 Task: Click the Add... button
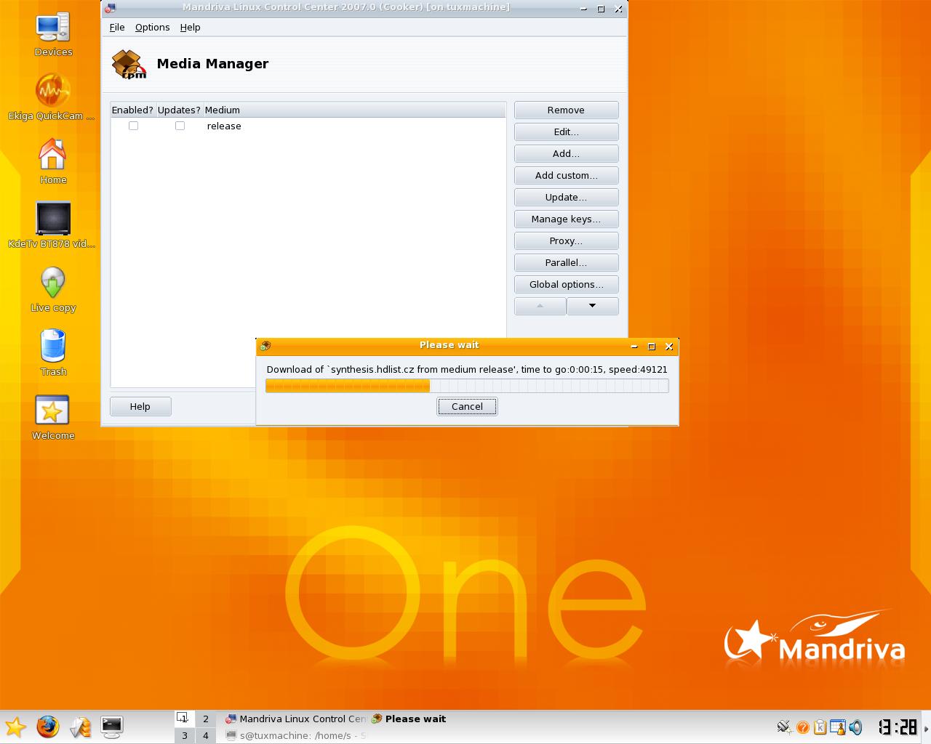pos(567,153)
